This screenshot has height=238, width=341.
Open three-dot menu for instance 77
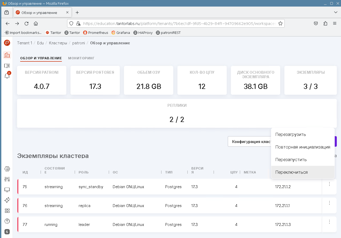click(x=329, y=222)
